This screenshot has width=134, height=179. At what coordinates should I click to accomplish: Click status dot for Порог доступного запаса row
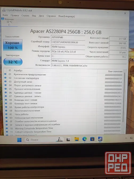pyautogui.click(x=6, y=85)
